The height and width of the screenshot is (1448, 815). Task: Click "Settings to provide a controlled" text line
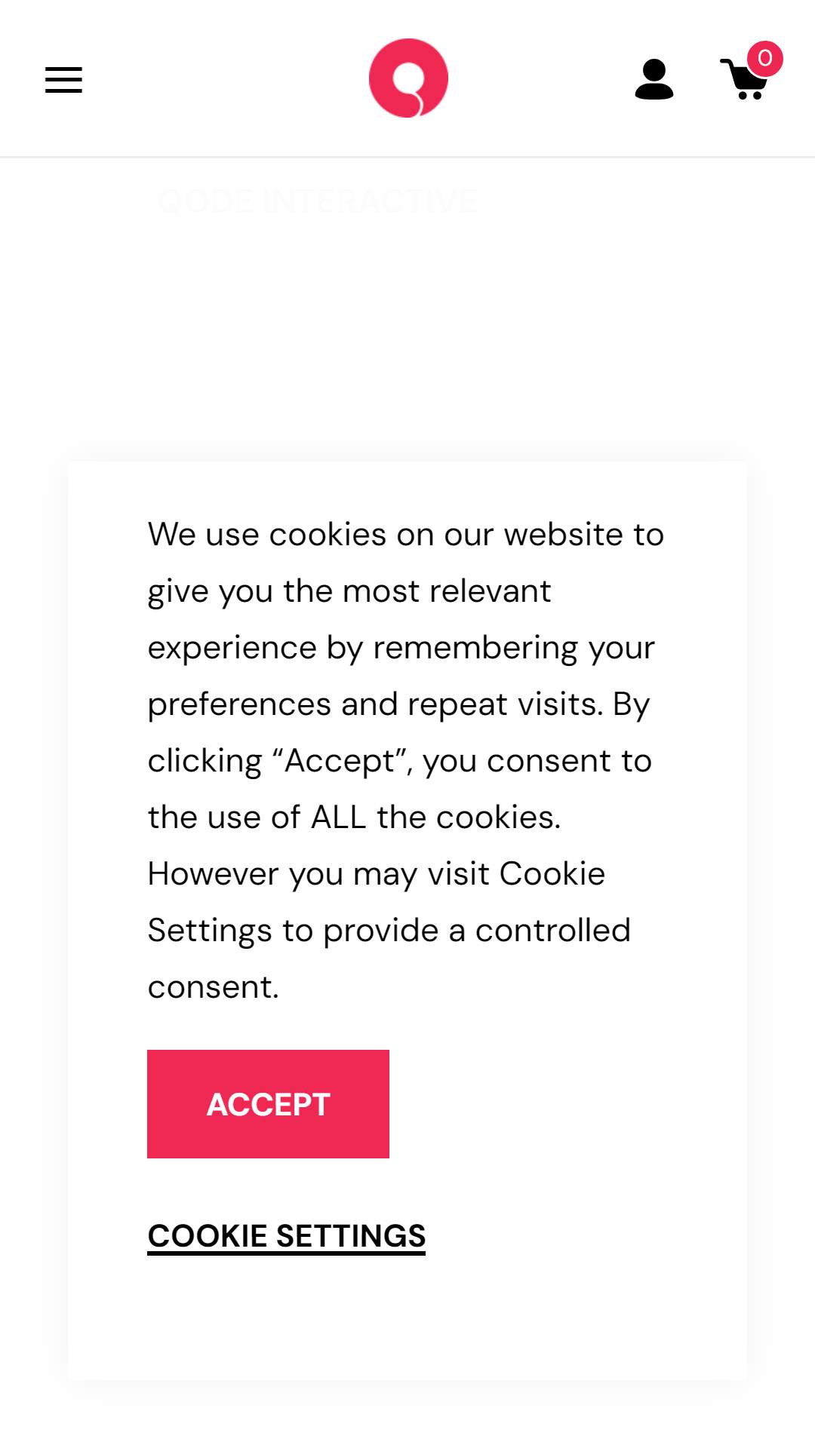pos(389,931)
